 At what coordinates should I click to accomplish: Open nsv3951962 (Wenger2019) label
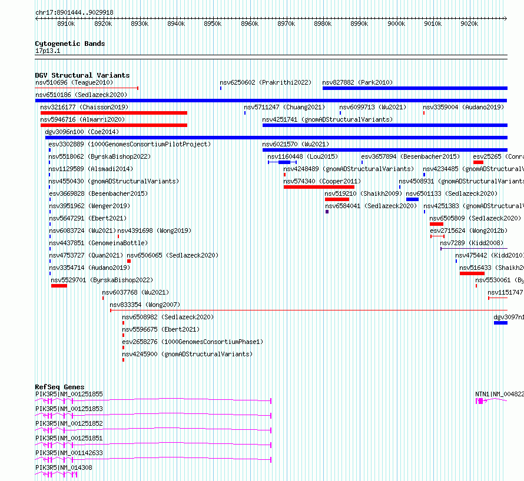89,206
